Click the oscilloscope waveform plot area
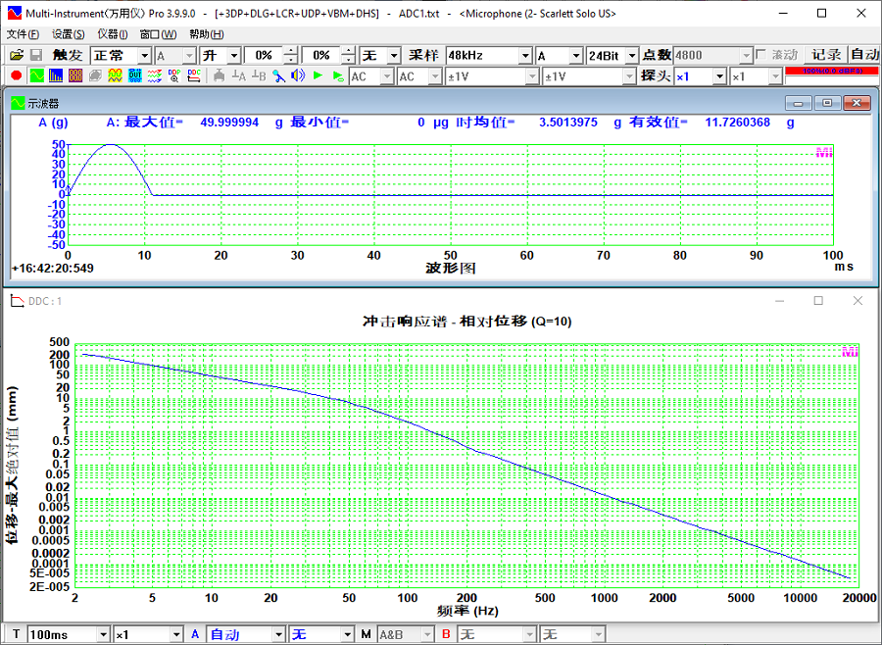 (450, 195)
